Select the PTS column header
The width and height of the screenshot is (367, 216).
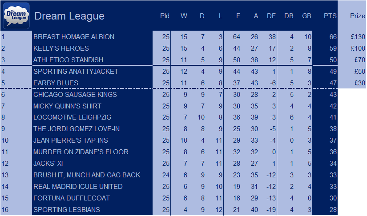pyautogui.click(x=330, y=16)
